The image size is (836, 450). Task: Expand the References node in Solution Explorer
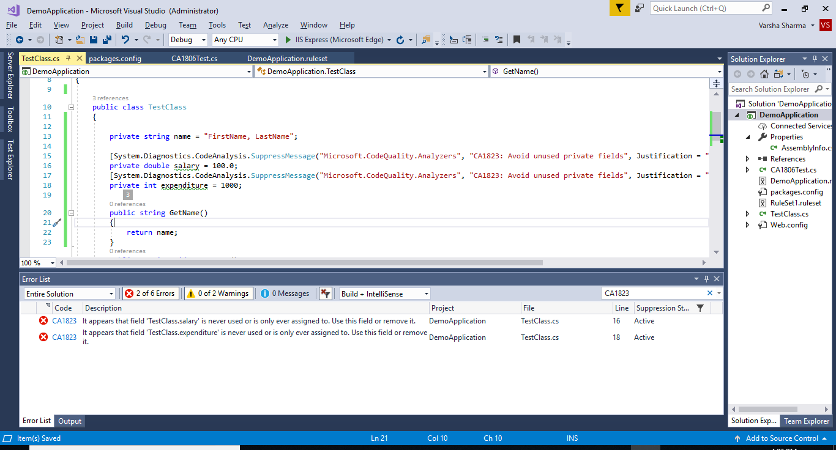tap(747, 158)
